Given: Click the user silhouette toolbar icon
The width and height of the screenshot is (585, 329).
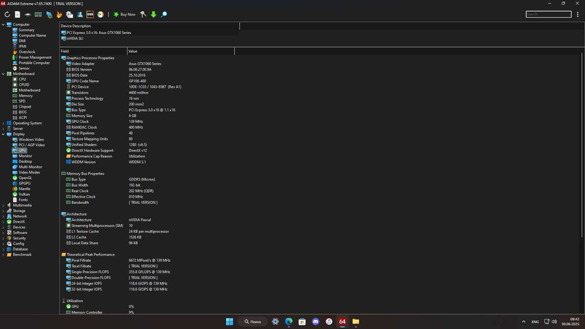Looking at the screenshot, I should [x=80, y=15].
